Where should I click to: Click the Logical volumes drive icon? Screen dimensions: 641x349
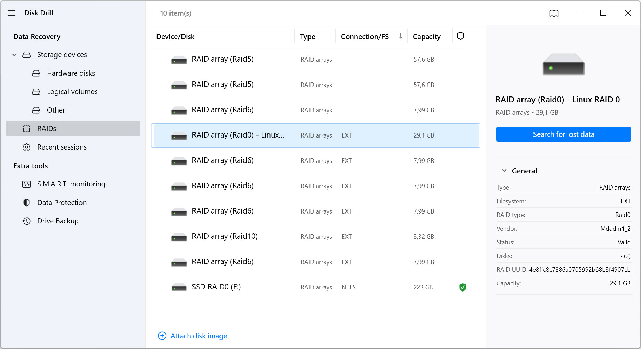(x=36, y=92)
